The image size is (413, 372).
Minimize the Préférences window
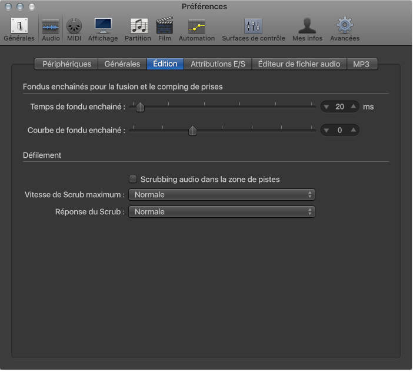pos(20,6)
